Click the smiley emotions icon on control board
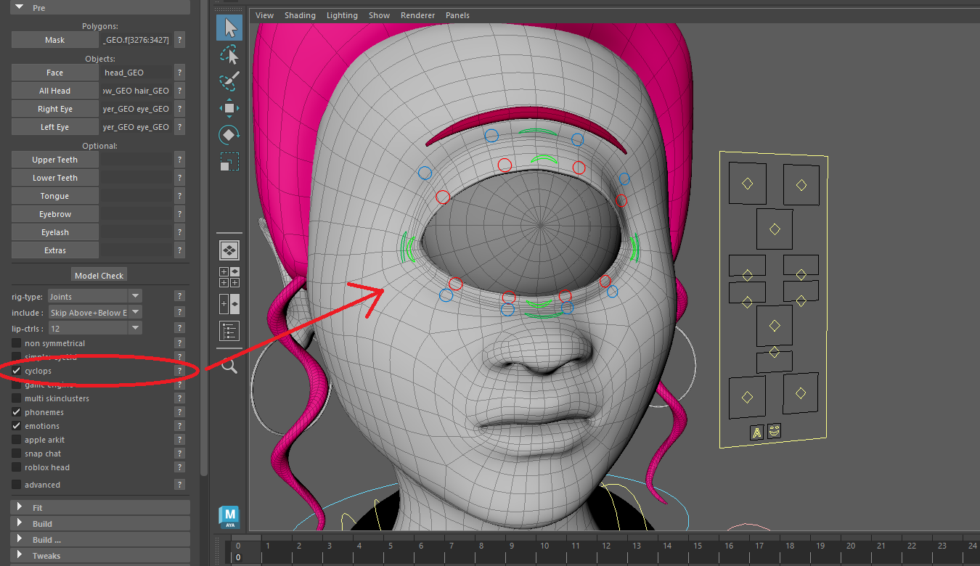Image resolution: width=980 pixels, height=566 pixels. pos(775,432)
